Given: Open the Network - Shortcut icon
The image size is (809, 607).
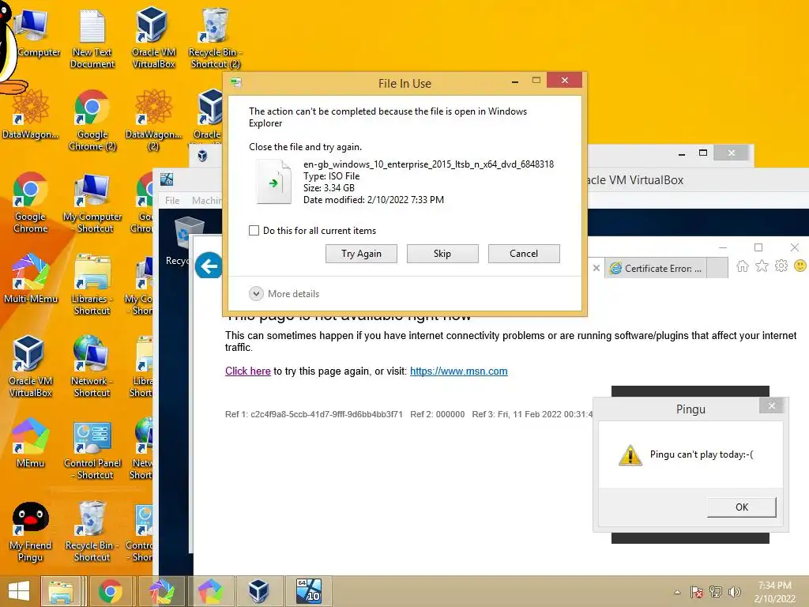Looking at the screenshot, I should pos(92,367).
